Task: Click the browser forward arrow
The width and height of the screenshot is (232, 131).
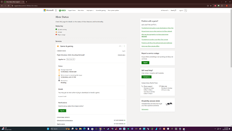Action: tap(5, 6)
